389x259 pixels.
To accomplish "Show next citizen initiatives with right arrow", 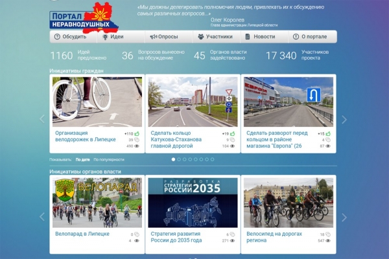I will (x=344, y=119).
